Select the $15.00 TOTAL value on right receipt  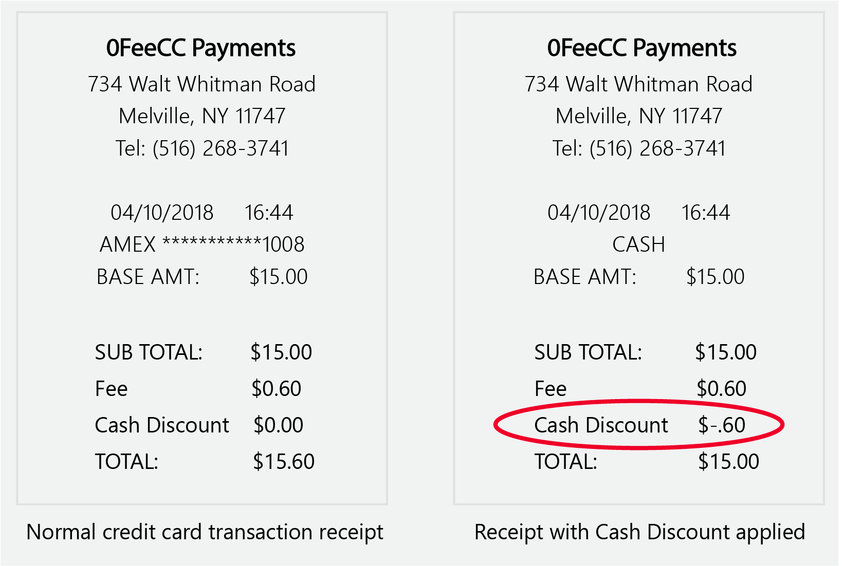pyautogui.click(x=728, y=462)
